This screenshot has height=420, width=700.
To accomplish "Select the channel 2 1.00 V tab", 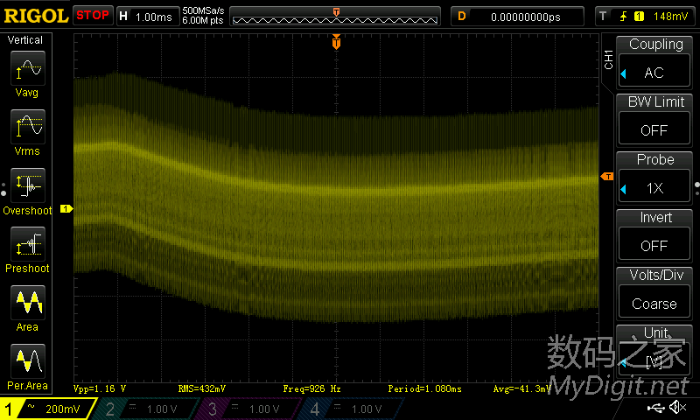I will tap(147, 409).
